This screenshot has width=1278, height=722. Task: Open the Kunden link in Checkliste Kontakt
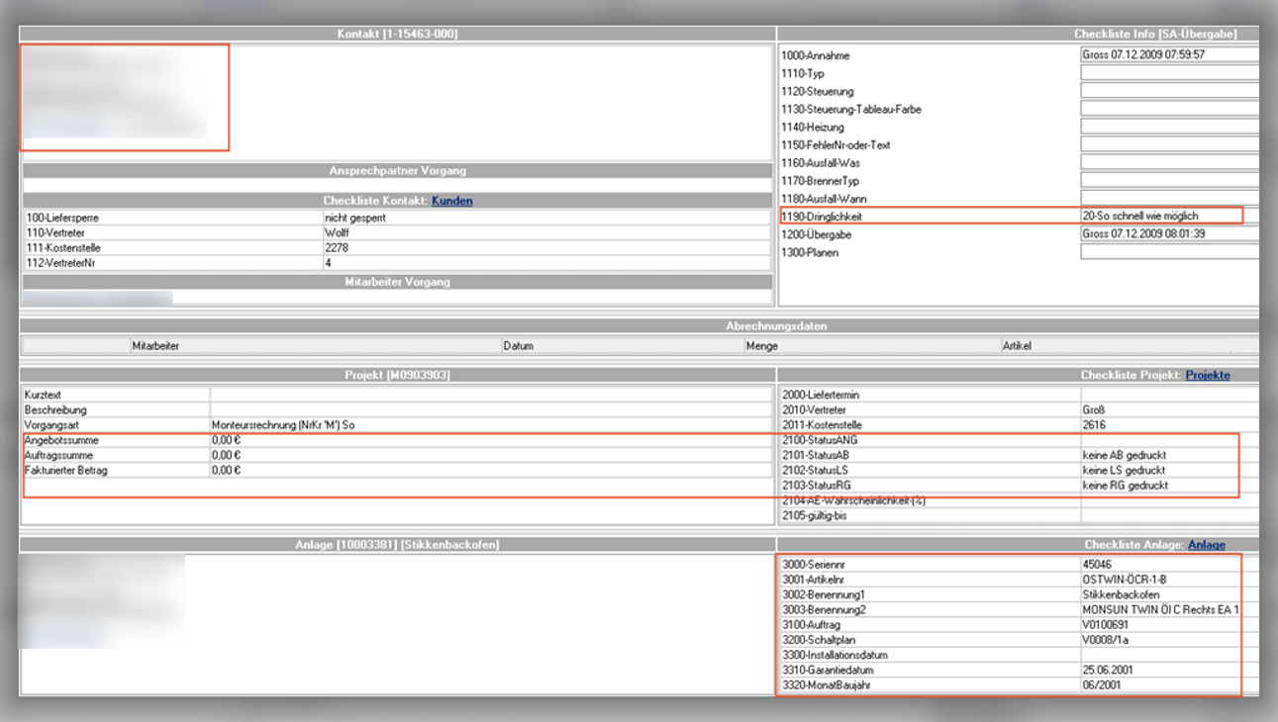point(451,201)
